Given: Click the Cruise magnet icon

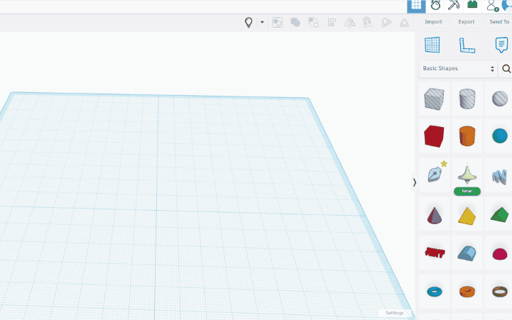Looking at the screenshot, I should 367,22.
